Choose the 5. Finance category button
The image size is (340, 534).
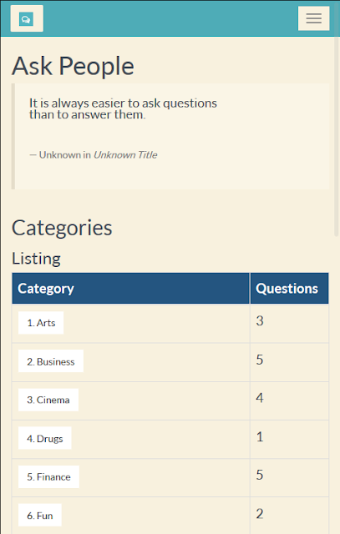[48, 476]
